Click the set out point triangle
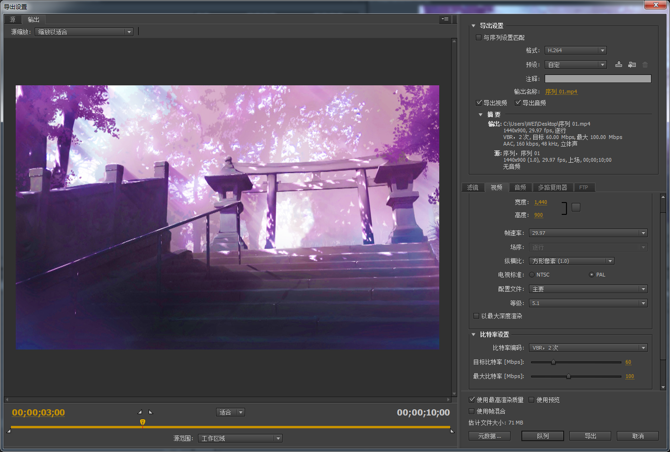 (x=151, y=412)
